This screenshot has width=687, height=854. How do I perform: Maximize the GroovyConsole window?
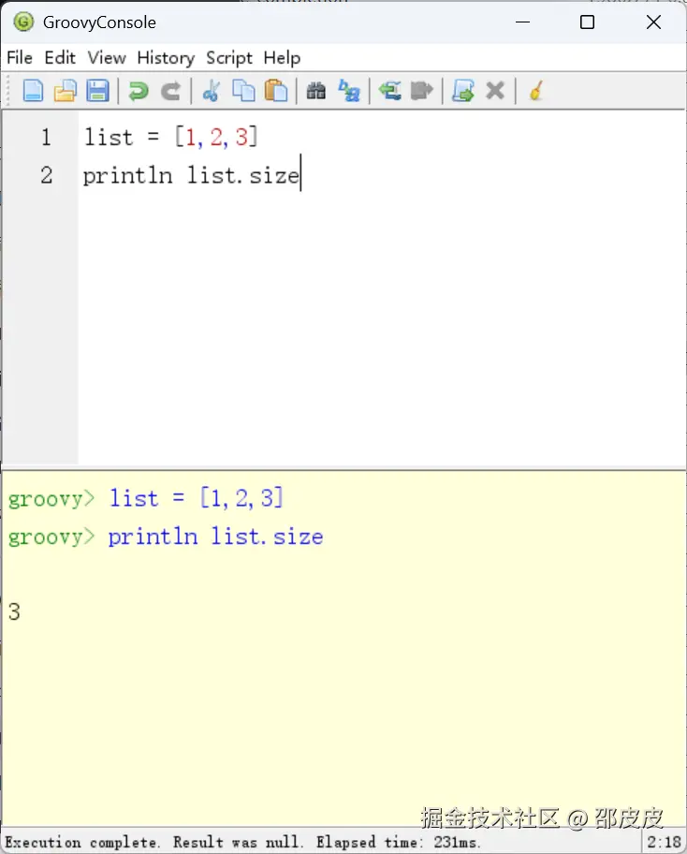(587, 22)
